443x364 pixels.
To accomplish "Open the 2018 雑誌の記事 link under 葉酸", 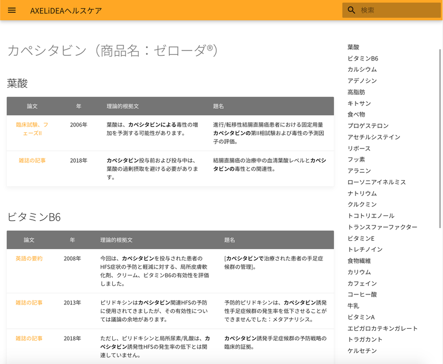I will point(32,160).
